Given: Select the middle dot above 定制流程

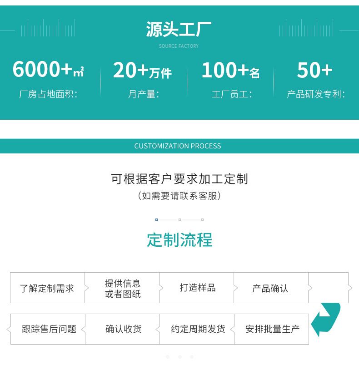Looking at the screenshot, I should pos(179,220).
